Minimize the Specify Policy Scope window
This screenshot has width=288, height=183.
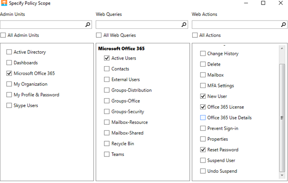click(246, 3)
